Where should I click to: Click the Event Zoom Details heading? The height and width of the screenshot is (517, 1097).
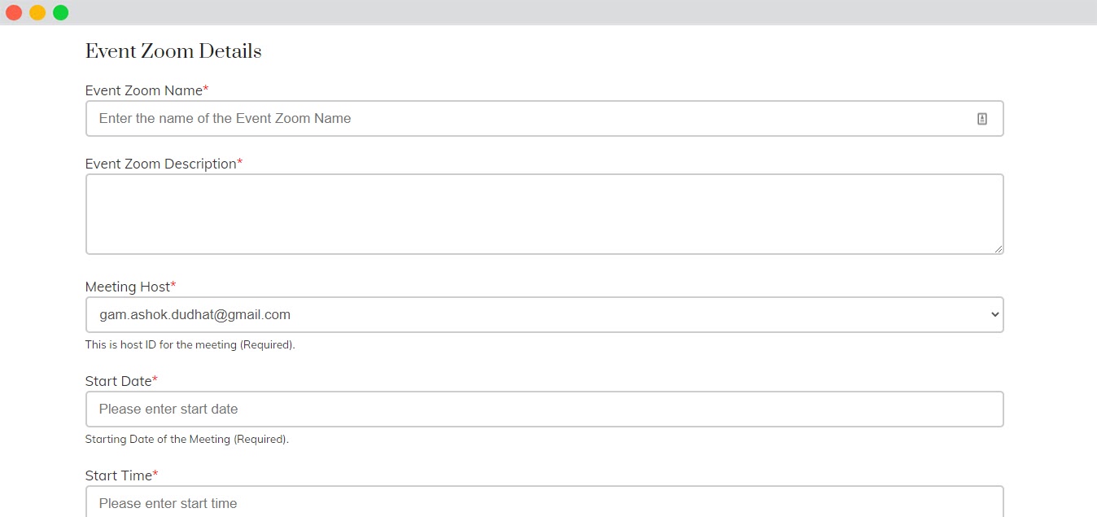(173, 51)
